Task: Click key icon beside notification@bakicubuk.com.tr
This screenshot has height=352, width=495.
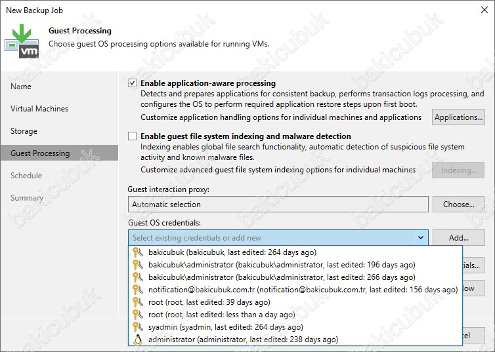Action: (x=138, y=290)
